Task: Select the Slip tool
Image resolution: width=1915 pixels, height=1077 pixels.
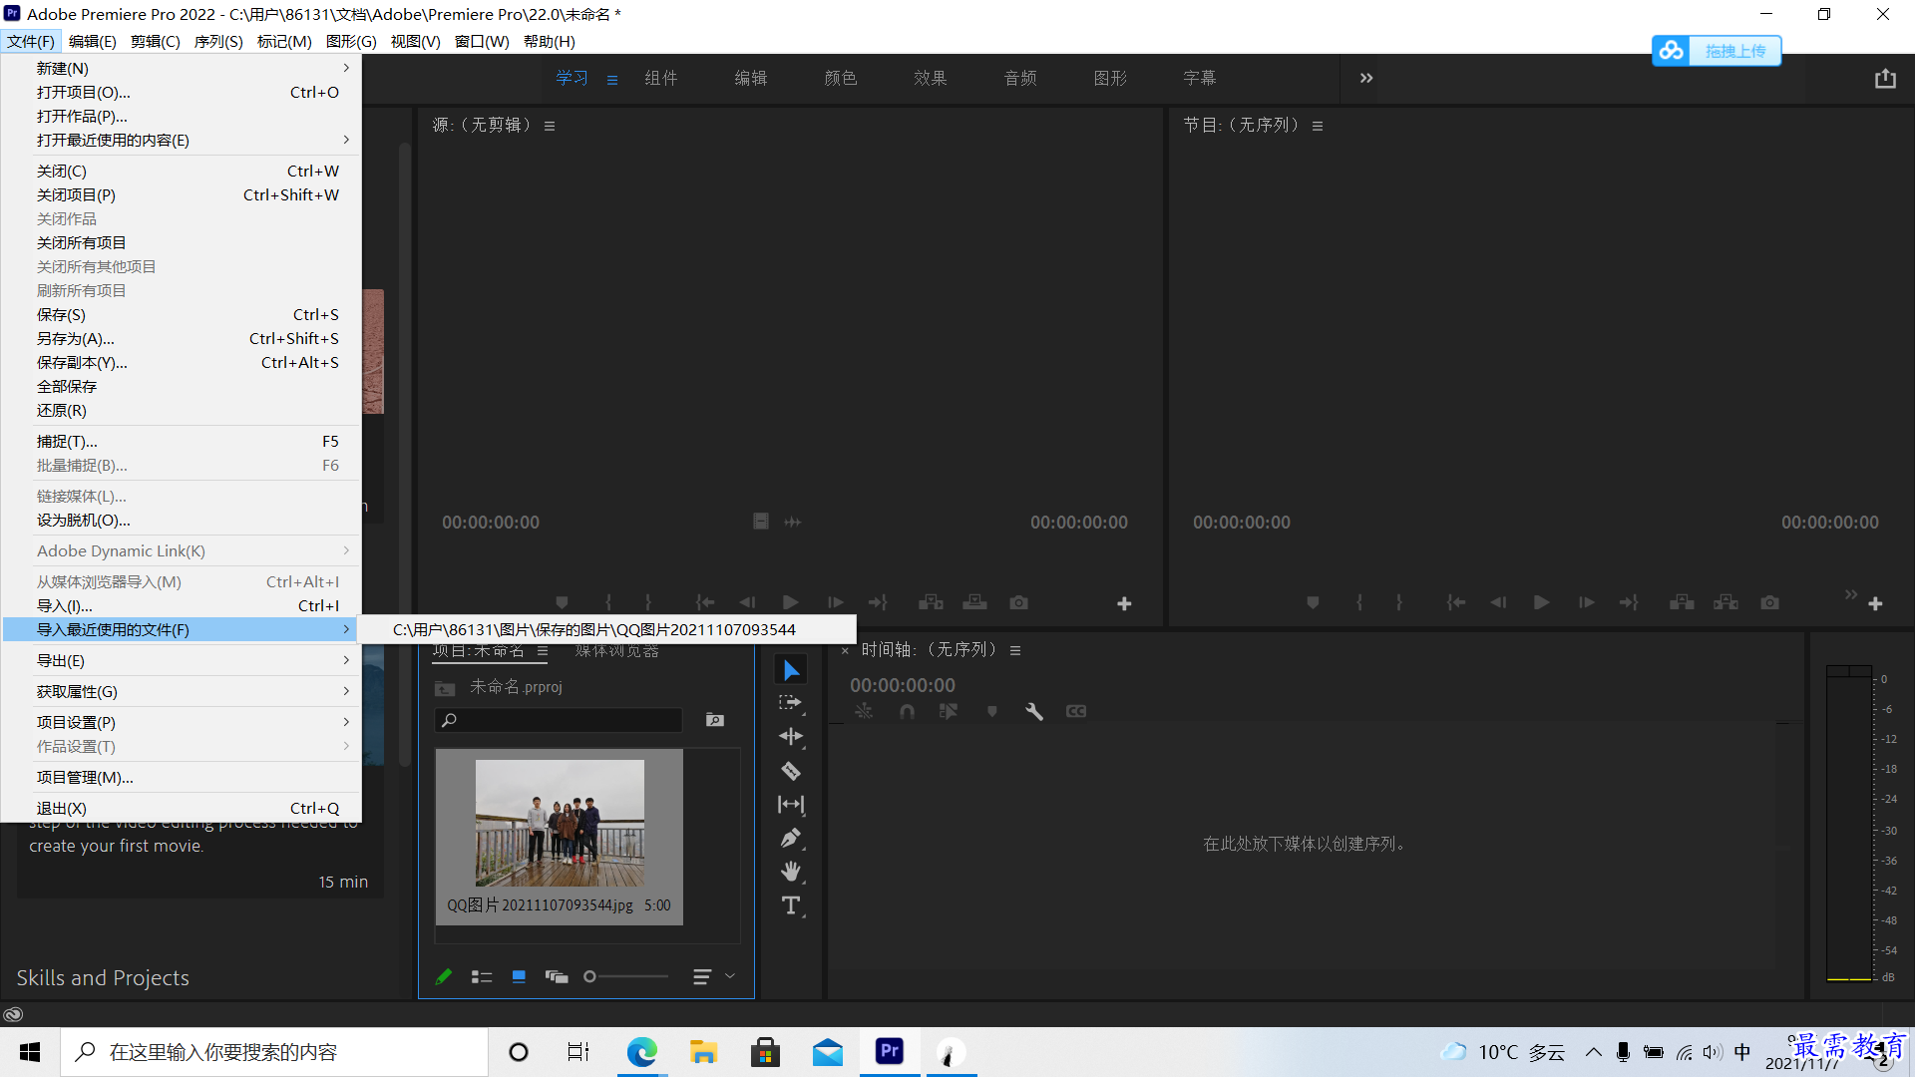Action: (791, 805)
